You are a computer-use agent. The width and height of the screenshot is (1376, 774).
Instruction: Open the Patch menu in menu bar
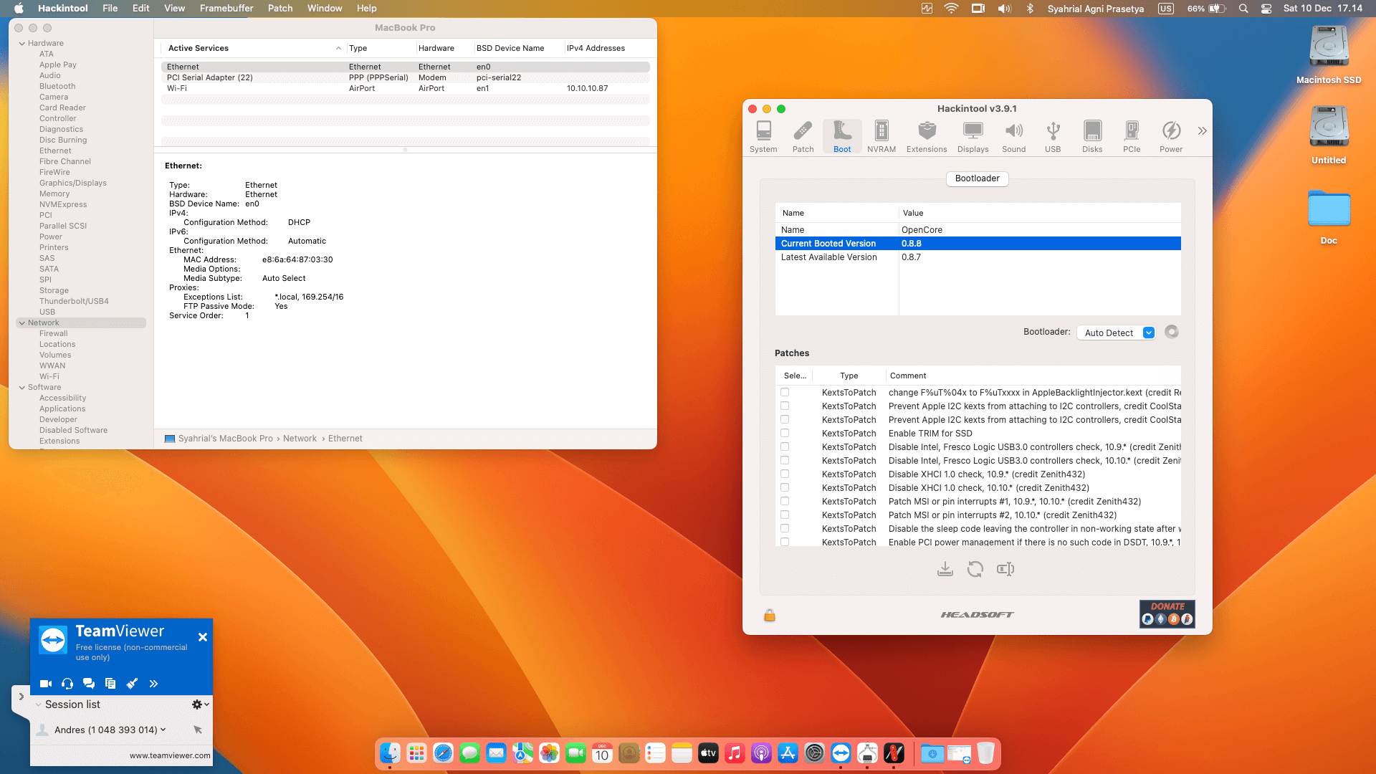coord(279,9)
